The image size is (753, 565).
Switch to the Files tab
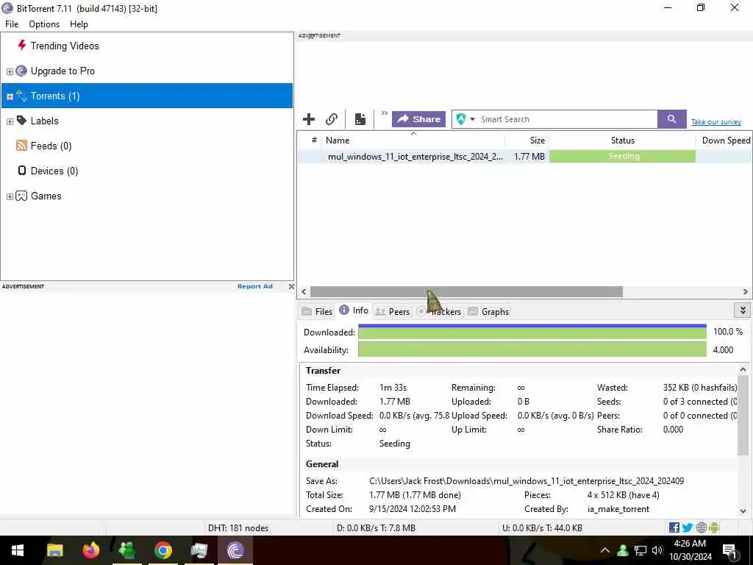pyautogui.click(x=316, y=311)
